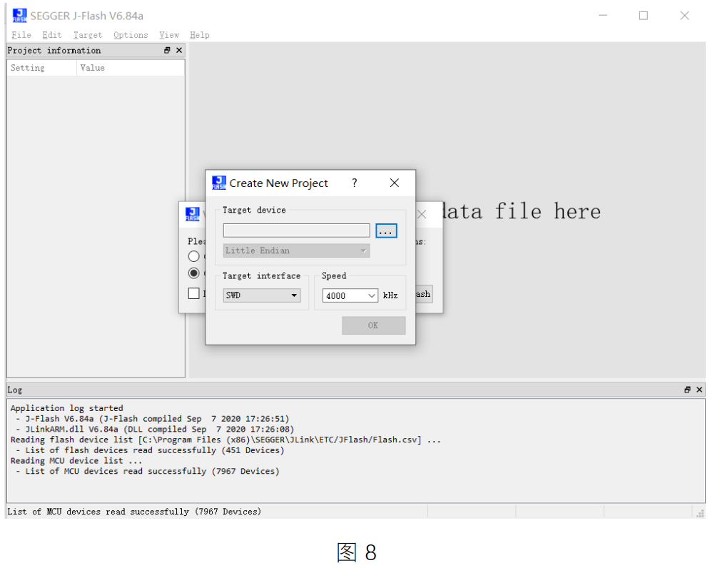Open the View menu
Viewport: 710px width, 568px height.
(x=169, y=35)
